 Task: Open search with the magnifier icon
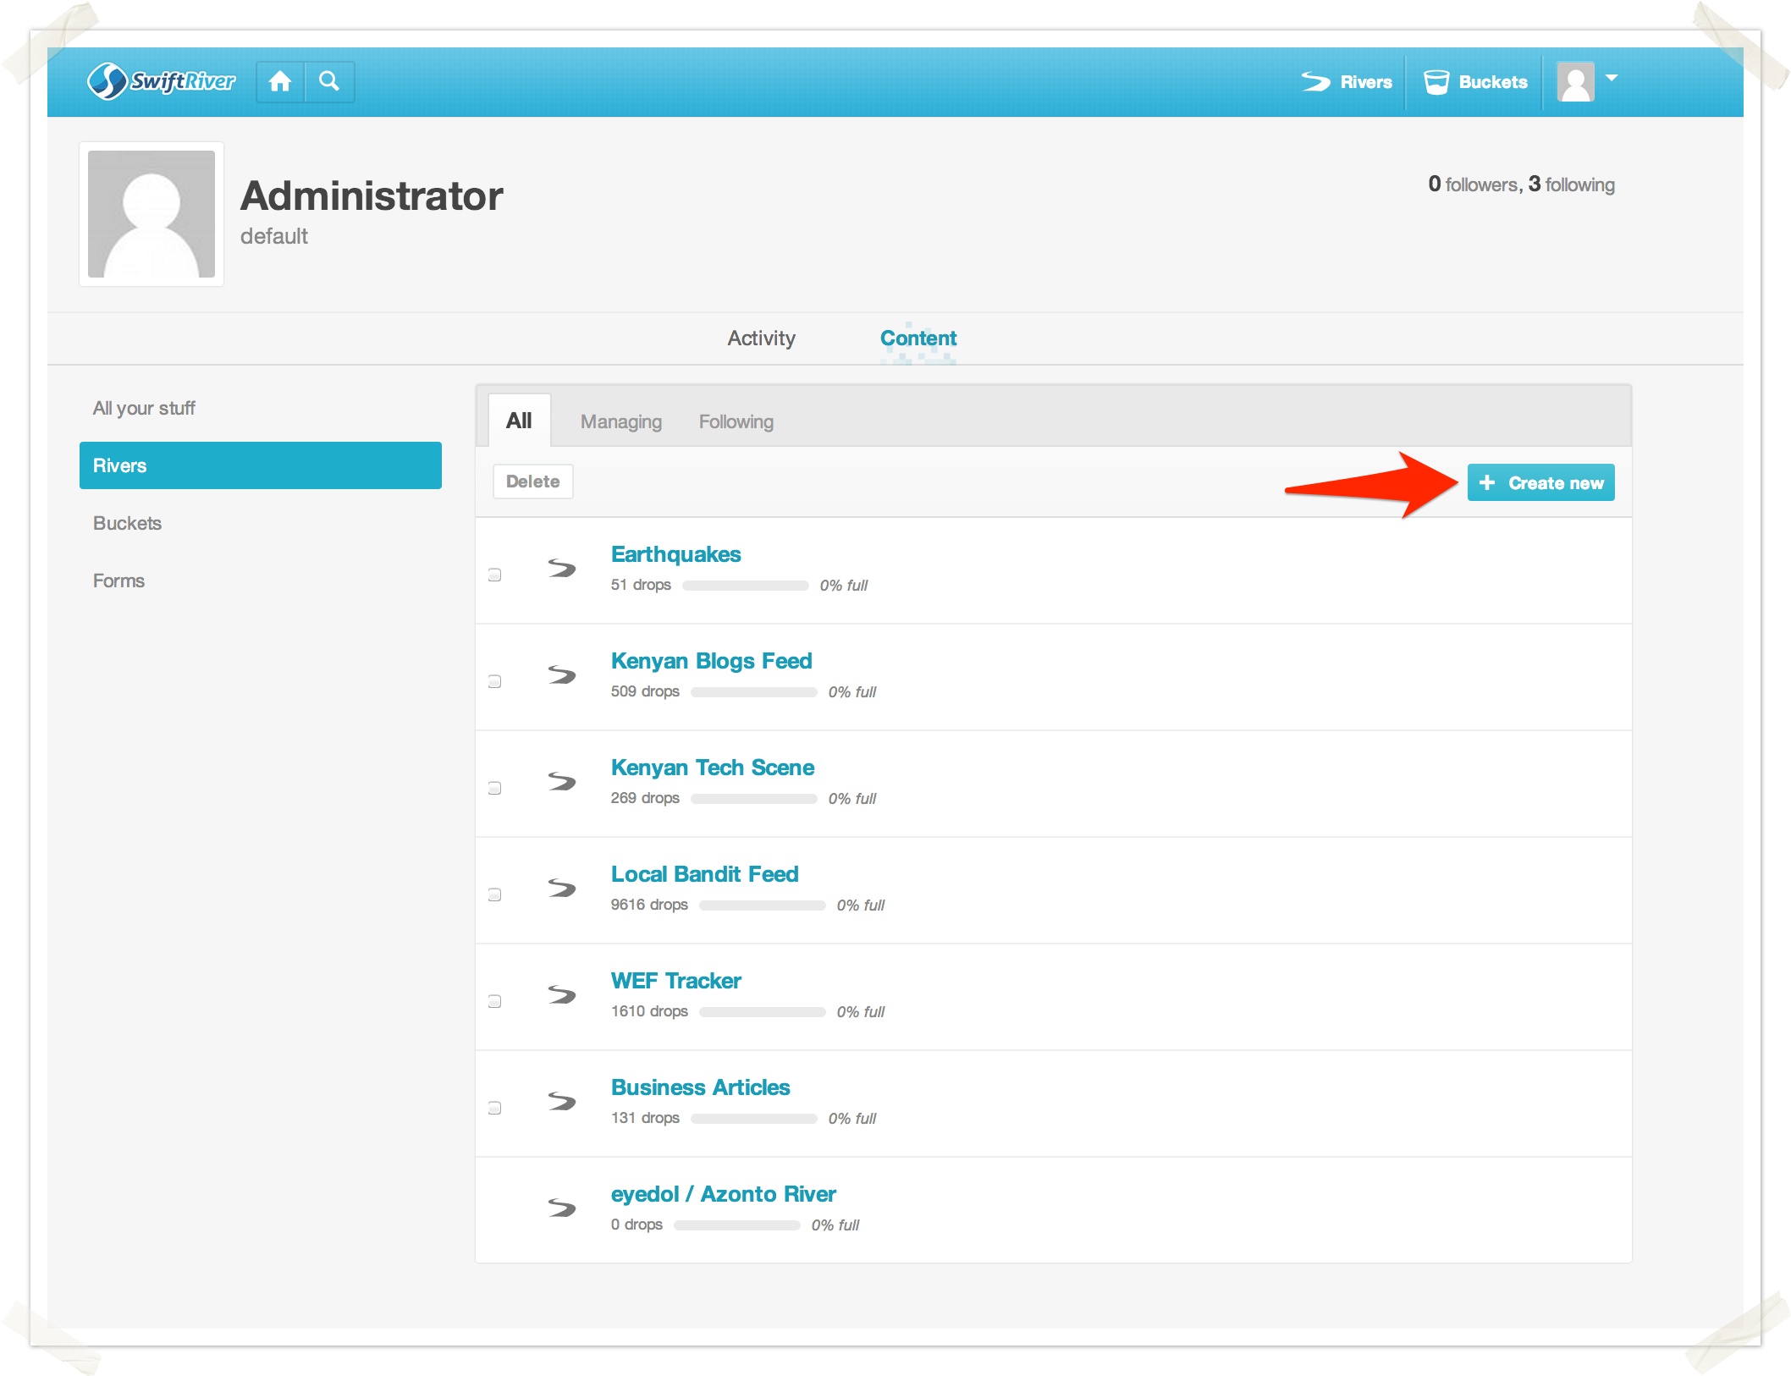click(329, 81)
